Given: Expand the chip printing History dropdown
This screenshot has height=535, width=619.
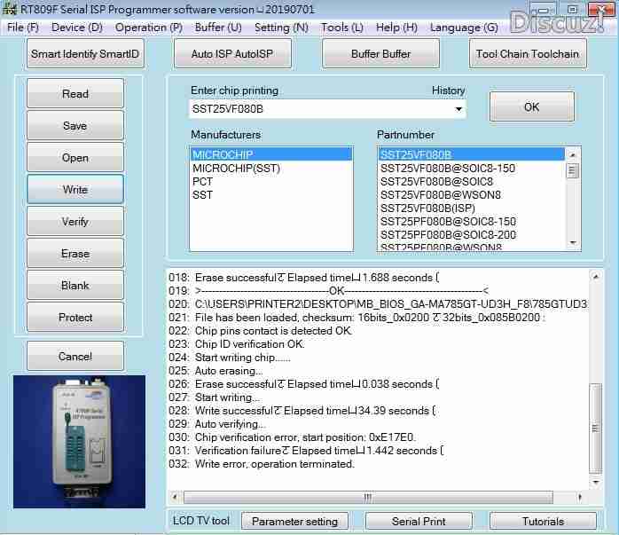Looking at the screenshot, I should [x=458, y=109].
